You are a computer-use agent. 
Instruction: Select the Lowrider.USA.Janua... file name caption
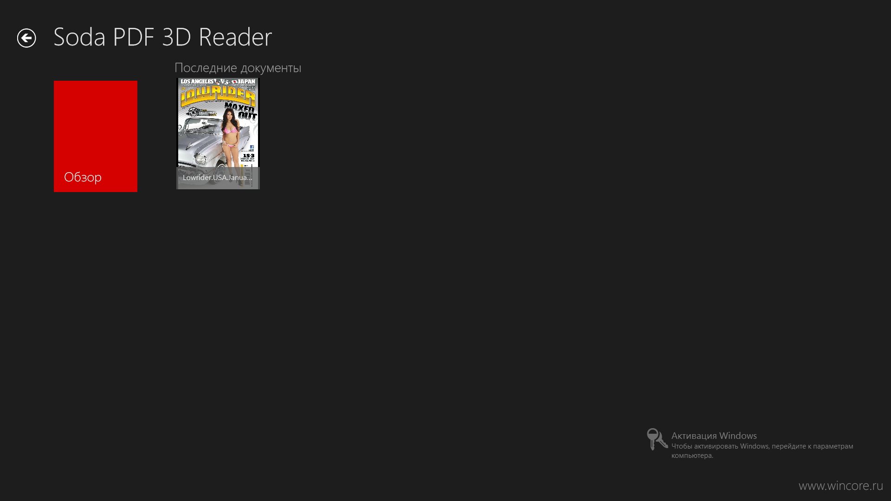[x=217, y=178]
